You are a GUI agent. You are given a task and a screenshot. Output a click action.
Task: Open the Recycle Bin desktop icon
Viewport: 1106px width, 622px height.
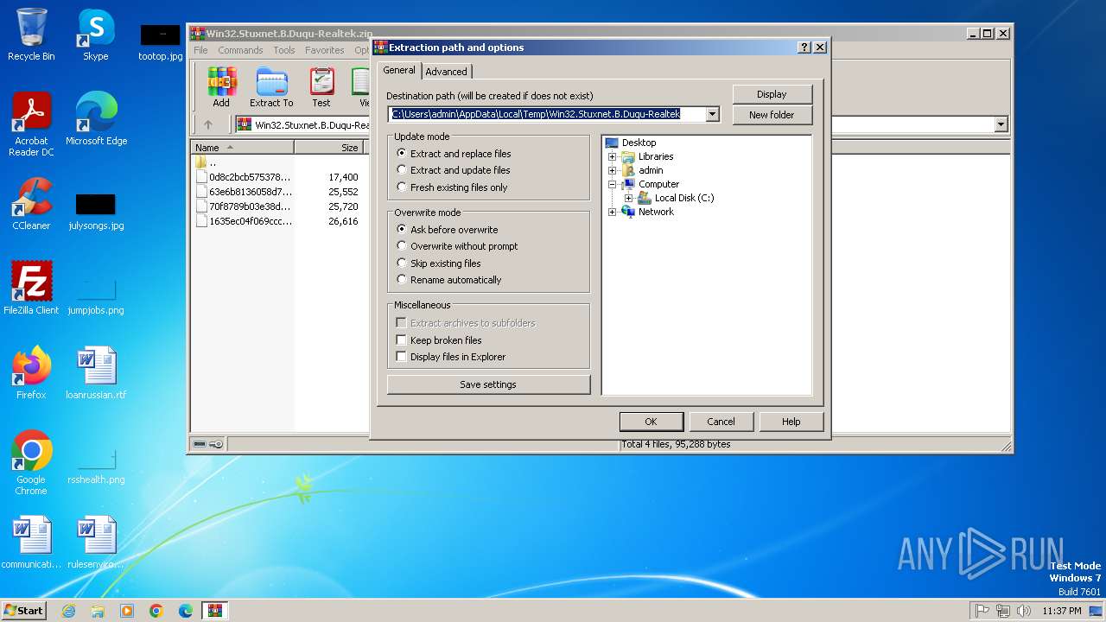31,35
